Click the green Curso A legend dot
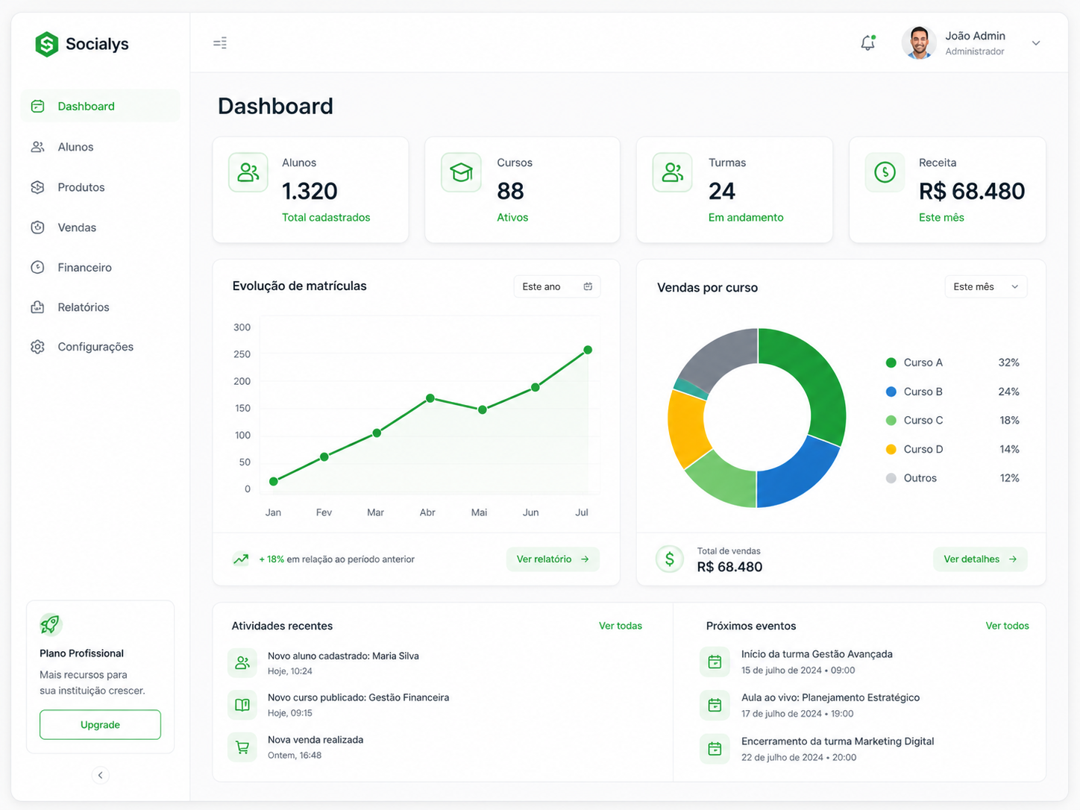The width and height of the screenshot is (1080, 810). [x=891, y=362]
